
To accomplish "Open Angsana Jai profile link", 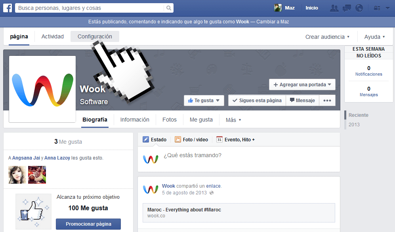I will (26, 158).
